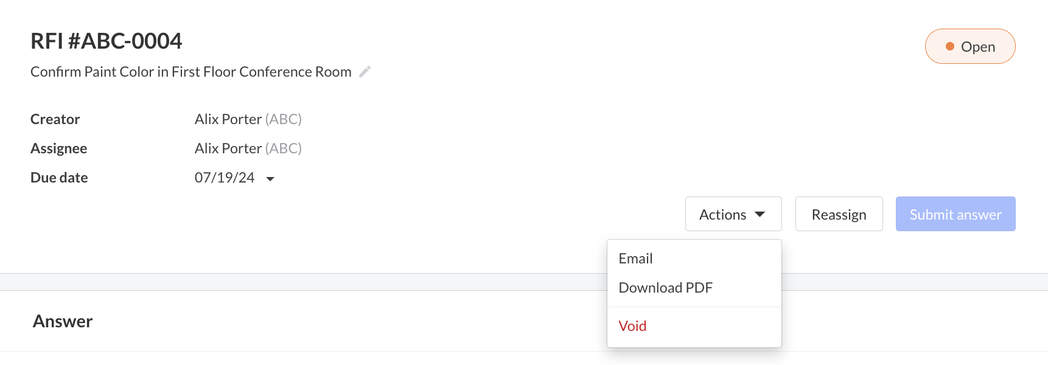Image resolution: width=1048 pixels, height=365 pixels.
Task: Click the Answer section heading
Action: 63,321
